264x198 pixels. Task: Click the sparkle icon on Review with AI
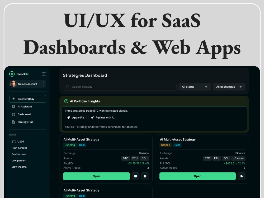pyautogui.click(x=92, y=118)
